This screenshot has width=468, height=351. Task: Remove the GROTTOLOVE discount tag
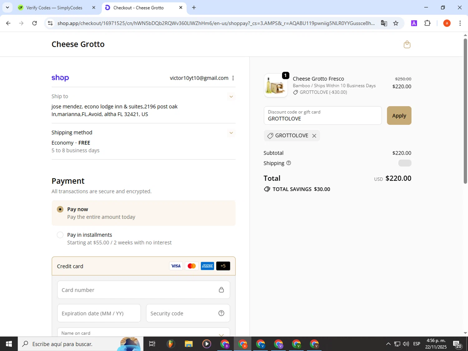point(314,136)
